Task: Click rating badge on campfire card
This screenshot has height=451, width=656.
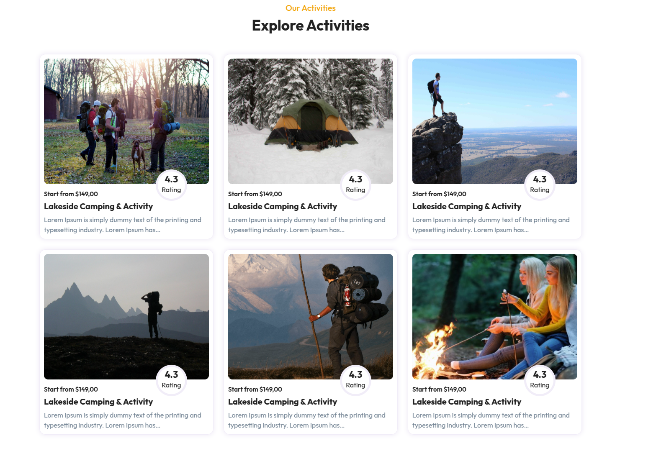Action: [540, 380]
